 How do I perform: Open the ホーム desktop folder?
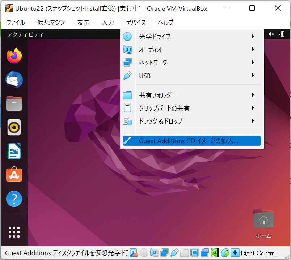point(263,224)
